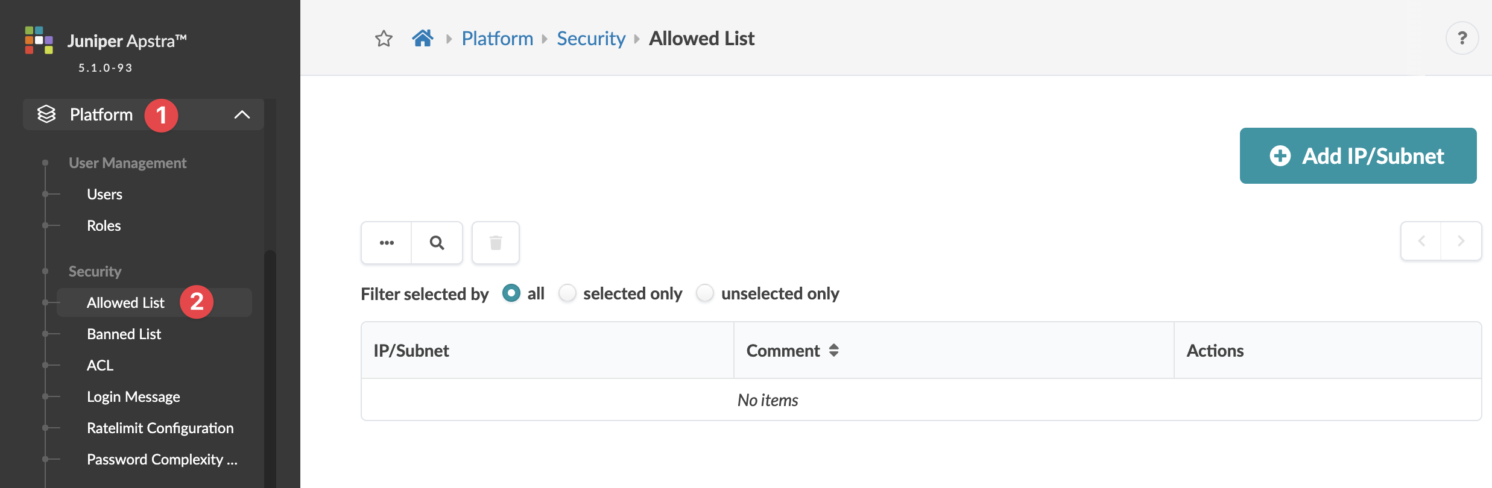Open Ratelimit Configuration menu item

(x=160, y=428)
